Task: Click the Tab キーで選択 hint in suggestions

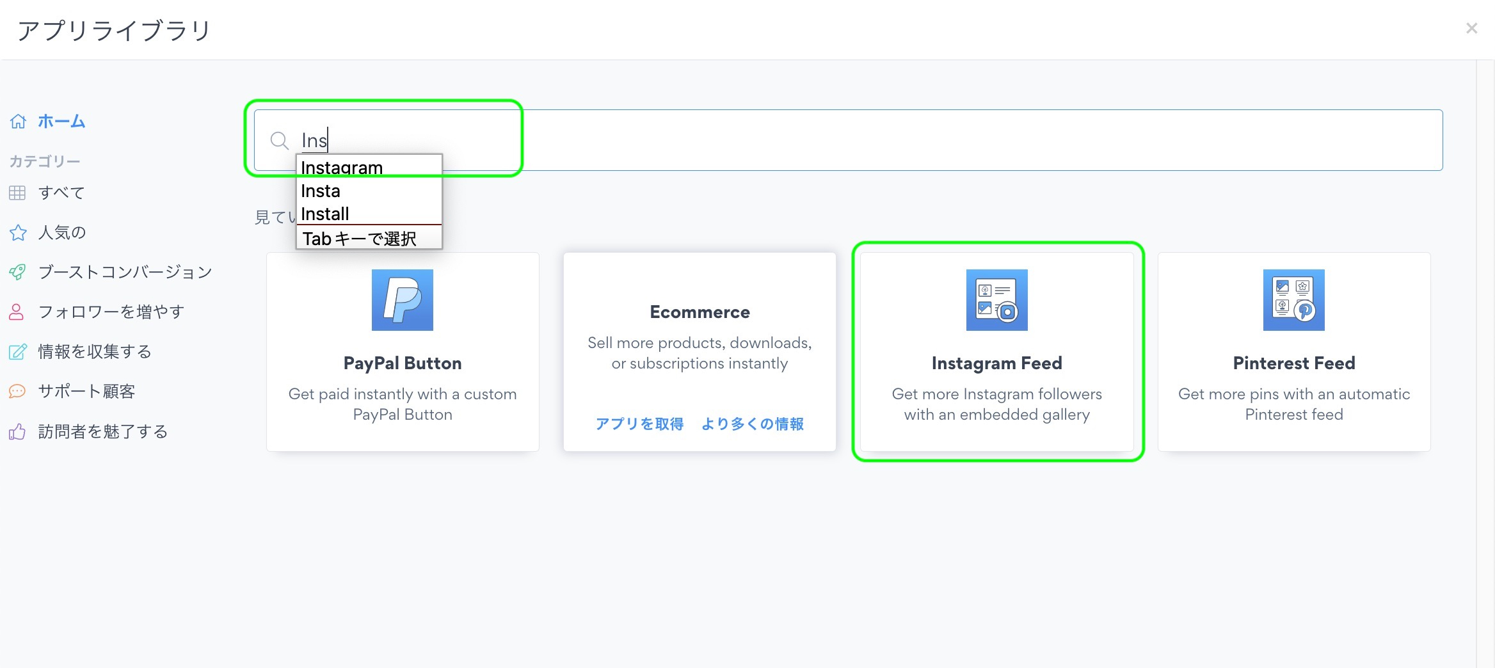Action: [x=360, y=239]
